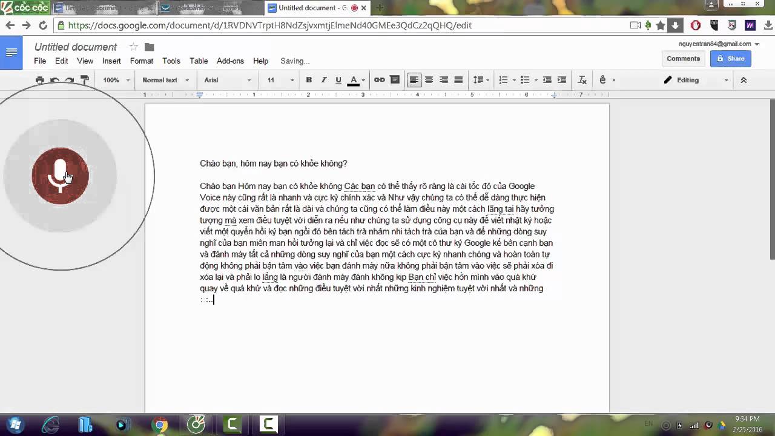Toggle bold formatting in the toolbar
Screen dimensions: 775x436
point(309,80)
